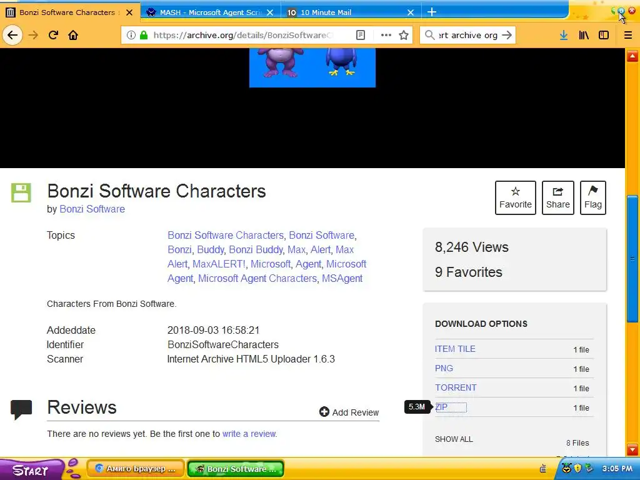Download the ZIP file option

pos(441,407)
